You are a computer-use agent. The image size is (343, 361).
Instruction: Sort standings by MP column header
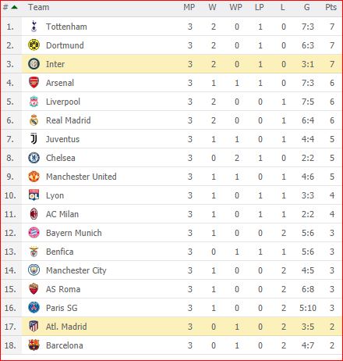click(x=189, y=7)
